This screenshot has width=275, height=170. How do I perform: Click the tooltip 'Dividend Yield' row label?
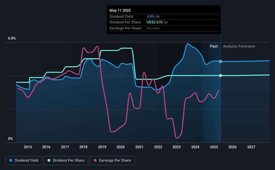pos(121,16)
